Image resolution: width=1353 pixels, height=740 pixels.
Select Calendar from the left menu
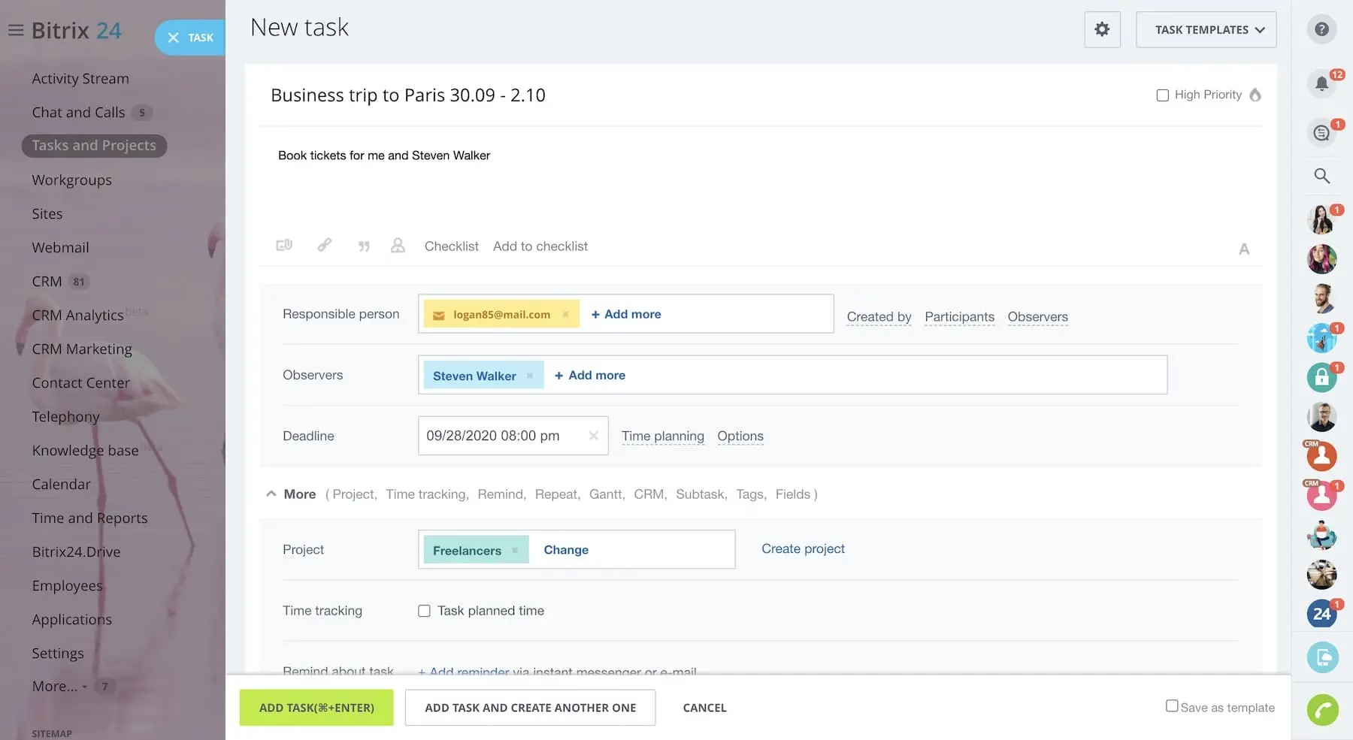[x=61, y=484]
